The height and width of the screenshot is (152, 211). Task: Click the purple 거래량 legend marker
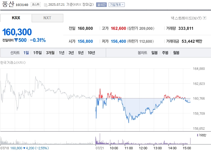(x=197, y=135)
